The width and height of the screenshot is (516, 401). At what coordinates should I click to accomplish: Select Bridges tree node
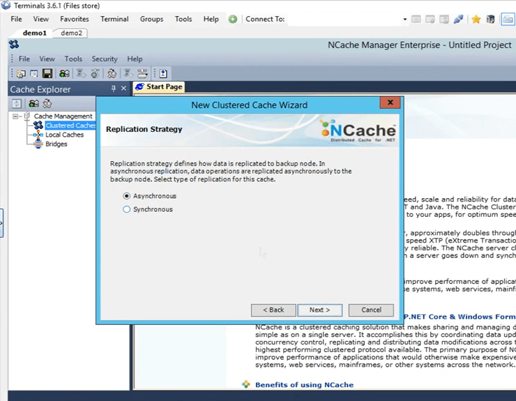click(56, 144)
